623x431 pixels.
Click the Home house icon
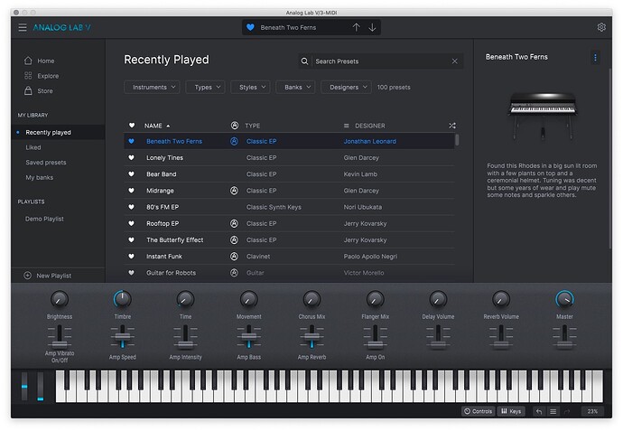[x=28, y=61]
